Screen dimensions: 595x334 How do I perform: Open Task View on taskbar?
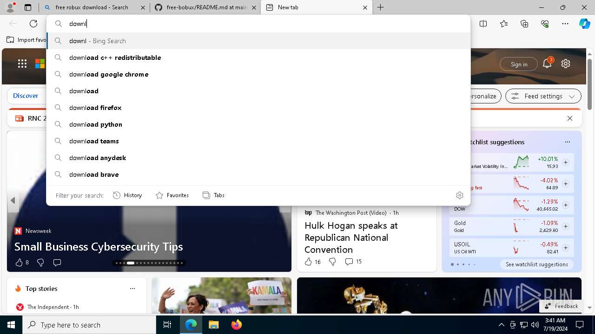point(167,325)
